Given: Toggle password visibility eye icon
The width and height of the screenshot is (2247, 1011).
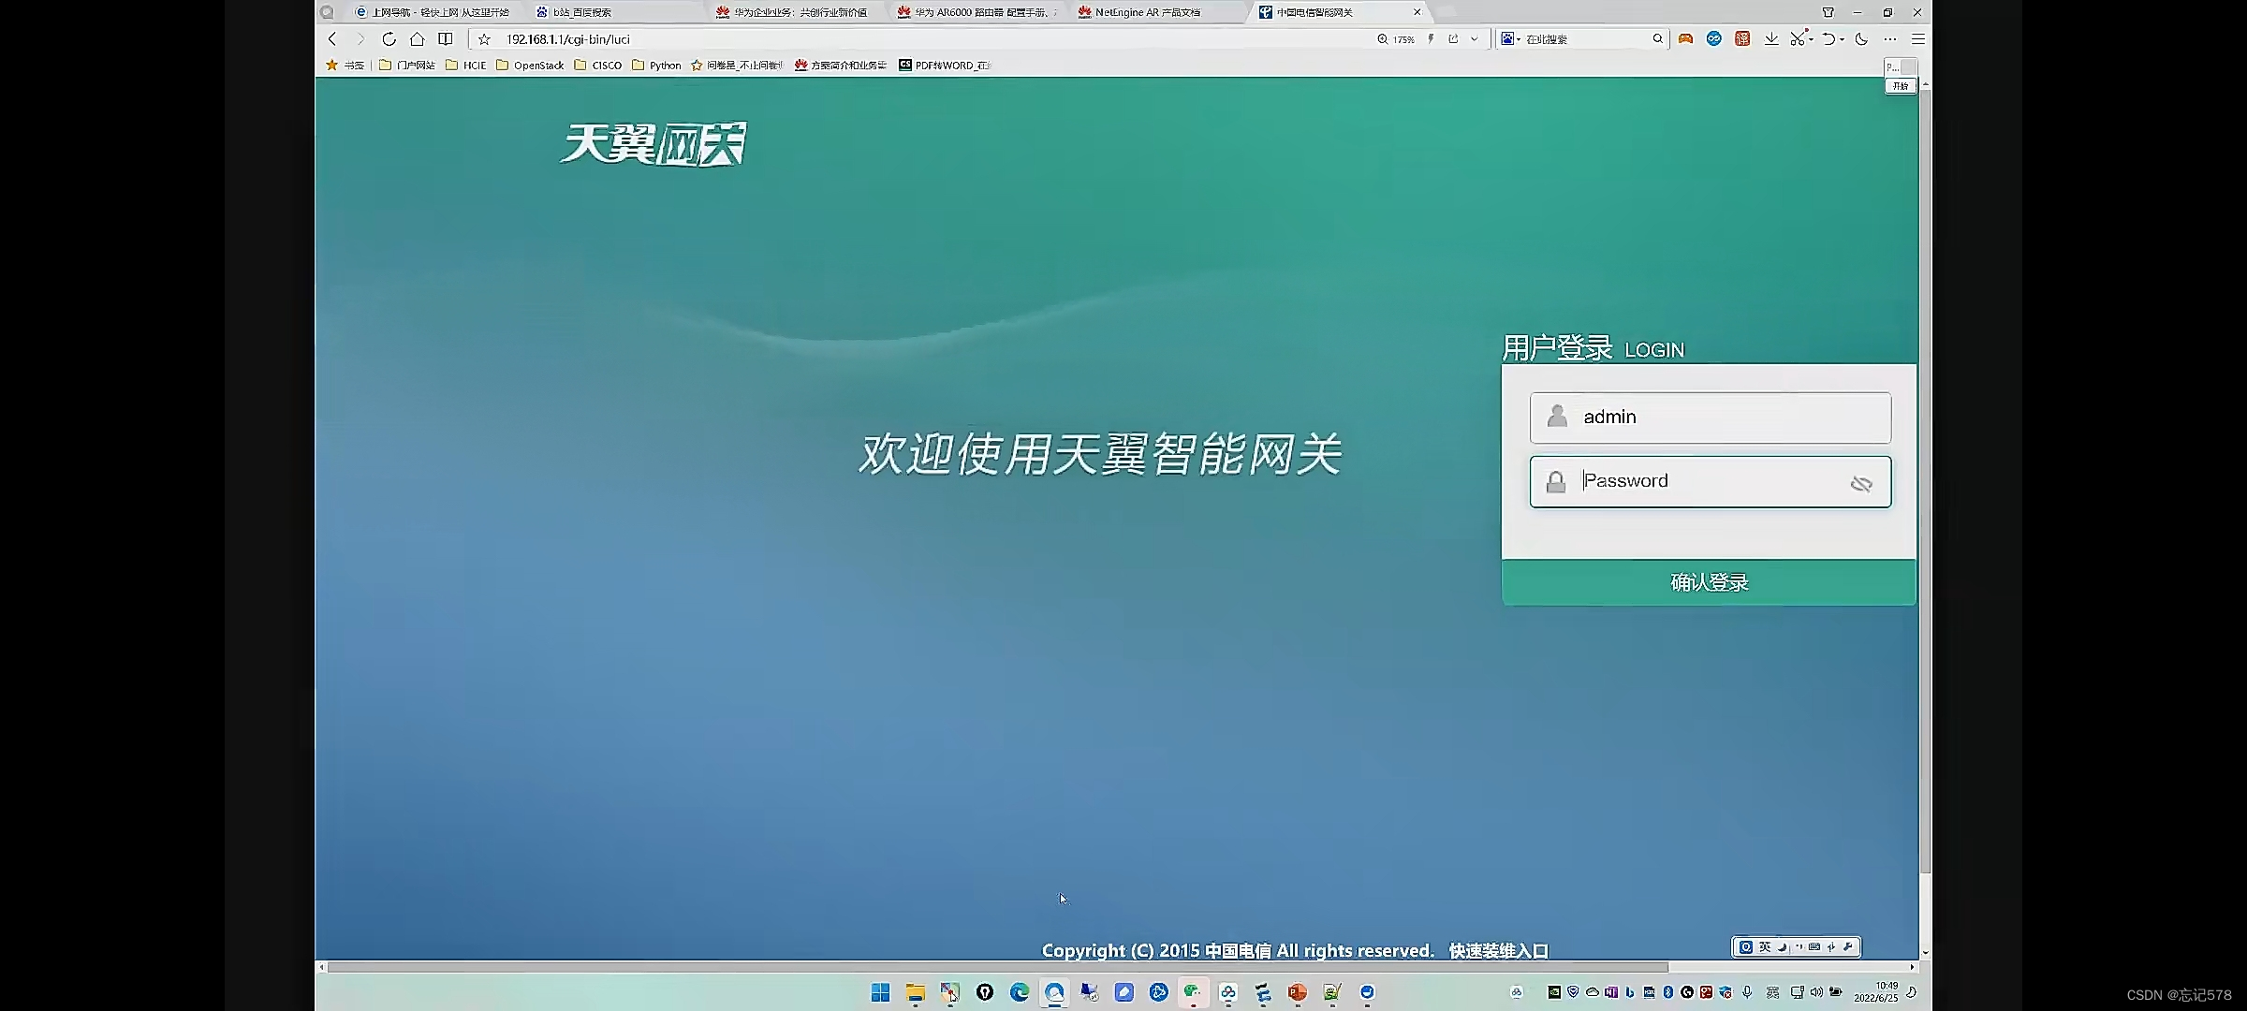Looking at the screenshot, I should (1860, 484).
